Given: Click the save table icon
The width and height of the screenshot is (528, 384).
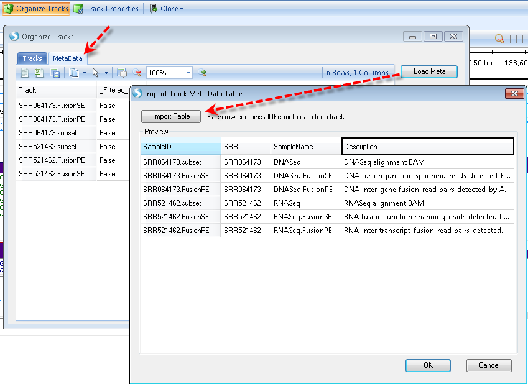Looking at the screenshot, I should pos(55,72).
